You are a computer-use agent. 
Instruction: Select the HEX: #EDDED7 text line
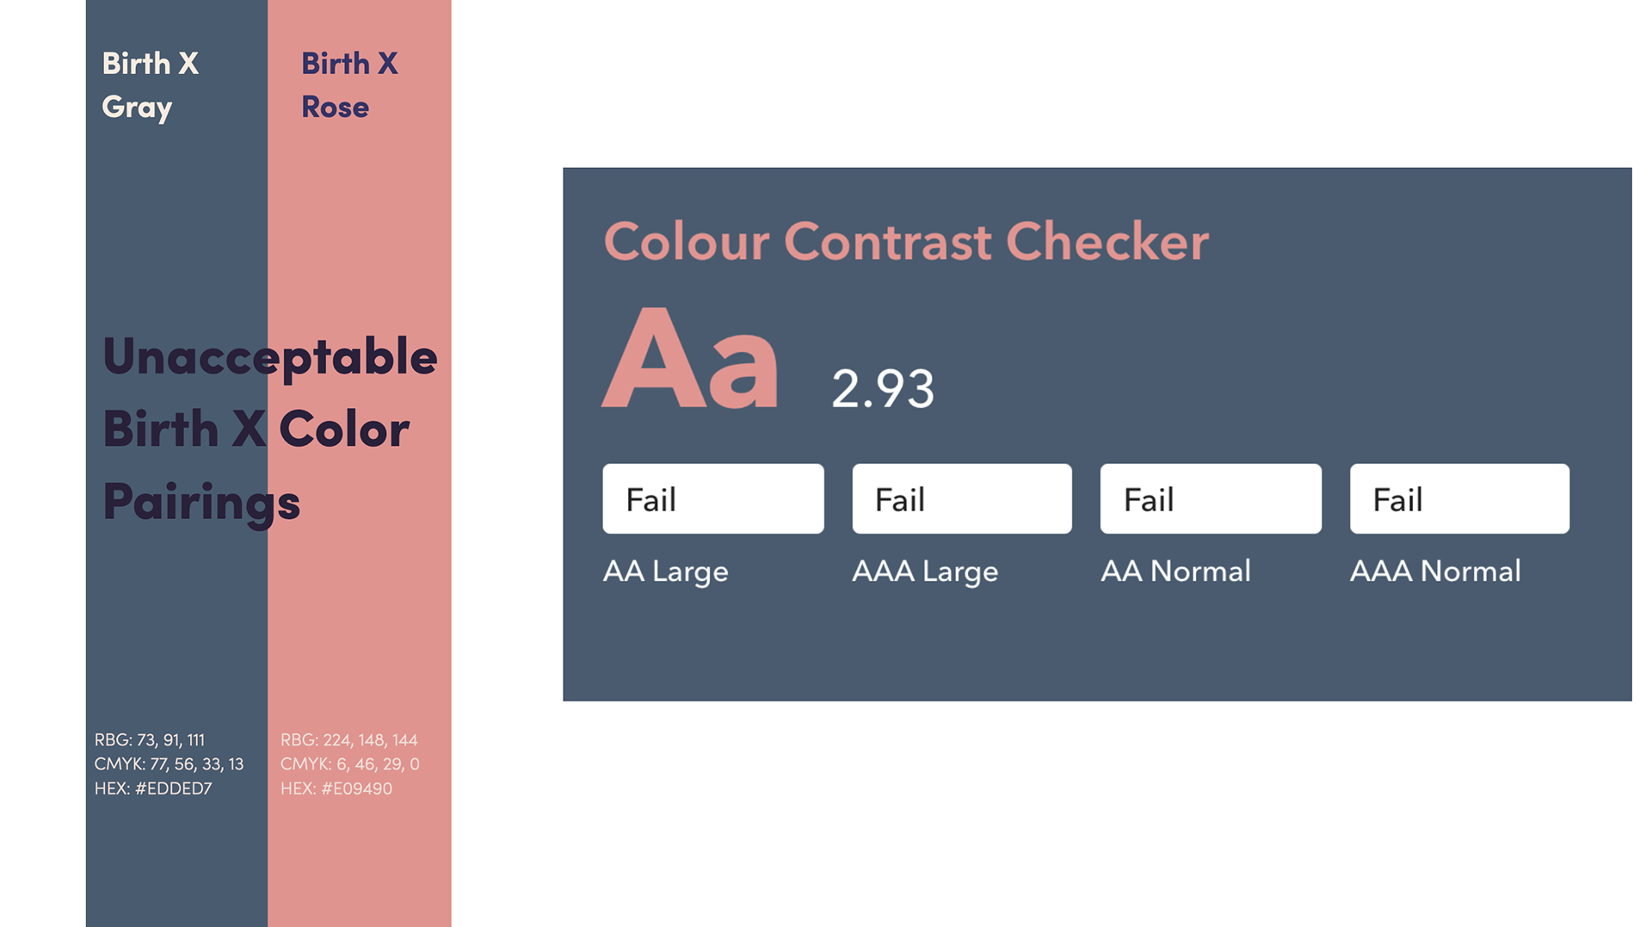click(x=153, y=788)
